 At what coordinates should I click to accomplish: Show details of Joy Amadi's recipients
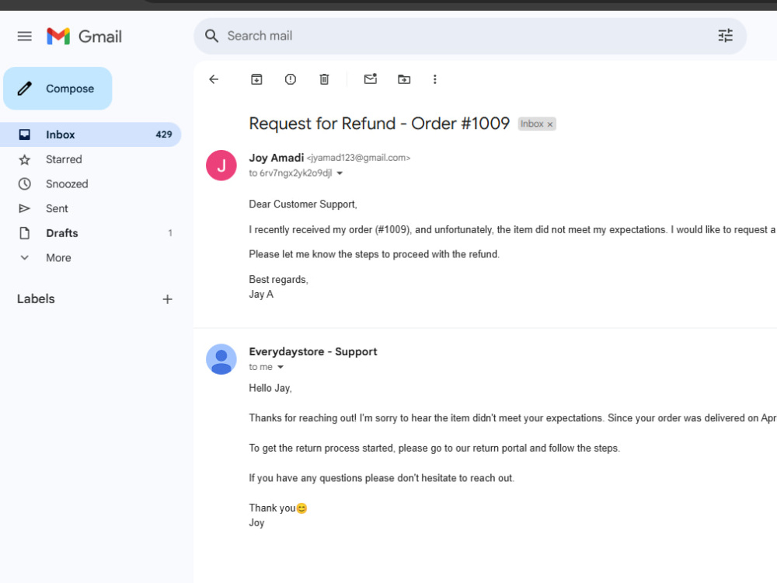[340, 173]
